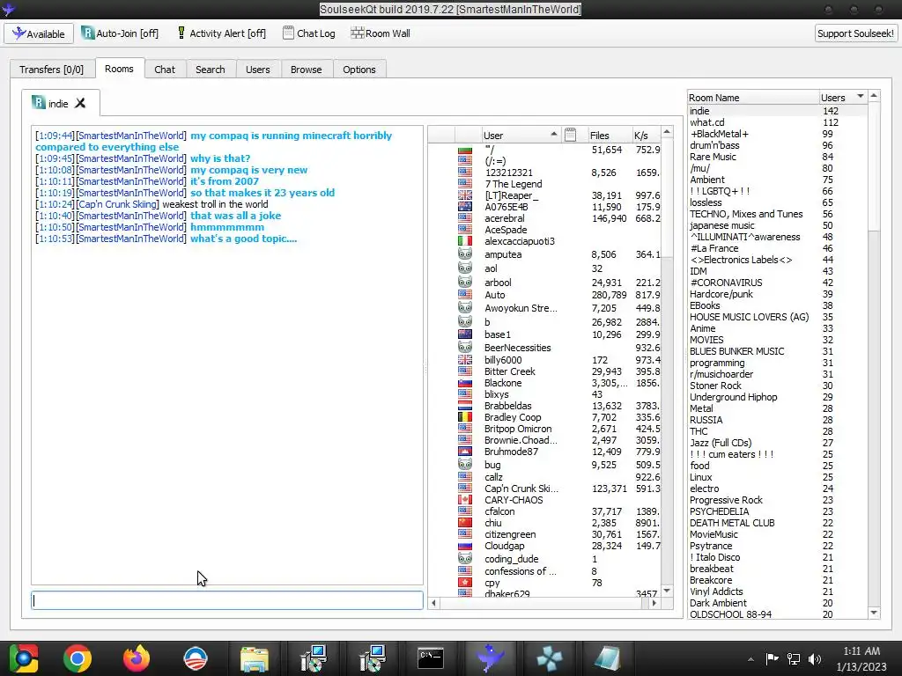
Task: Click room list scroll up arrow
Action: click(874, 95)
